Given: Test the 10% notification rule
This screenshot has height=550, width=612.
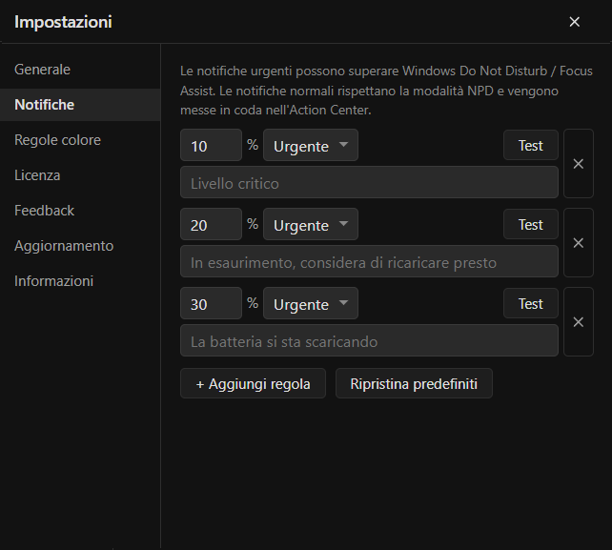Looking at the screenshot, I should point(531,145).
